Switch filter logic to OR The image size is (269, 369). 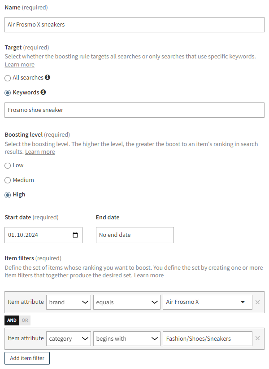pyautogui.click(x=25, y=320)
